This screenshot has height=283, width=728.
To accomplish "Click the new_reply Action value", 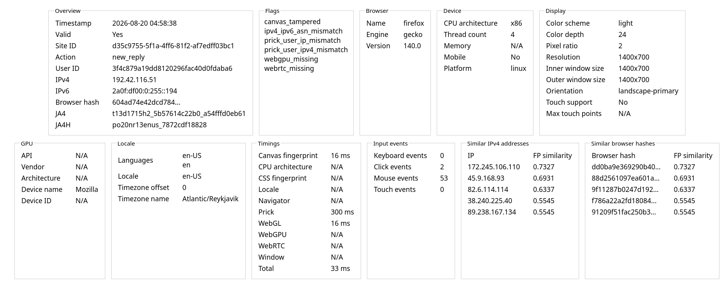I will pos(128,57).
